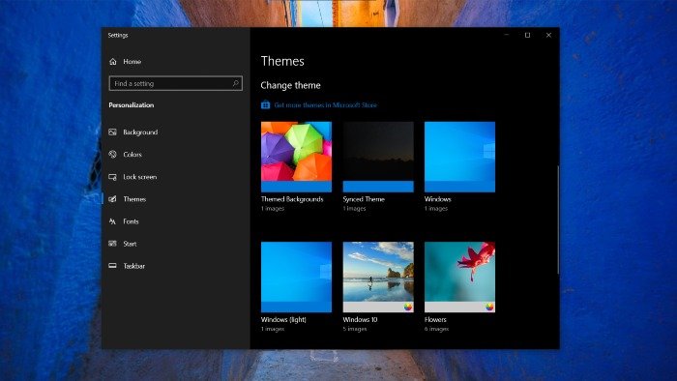
Task: Apply the dark Synced Theme
Action: pyautogui.click(x=378, y=157)
